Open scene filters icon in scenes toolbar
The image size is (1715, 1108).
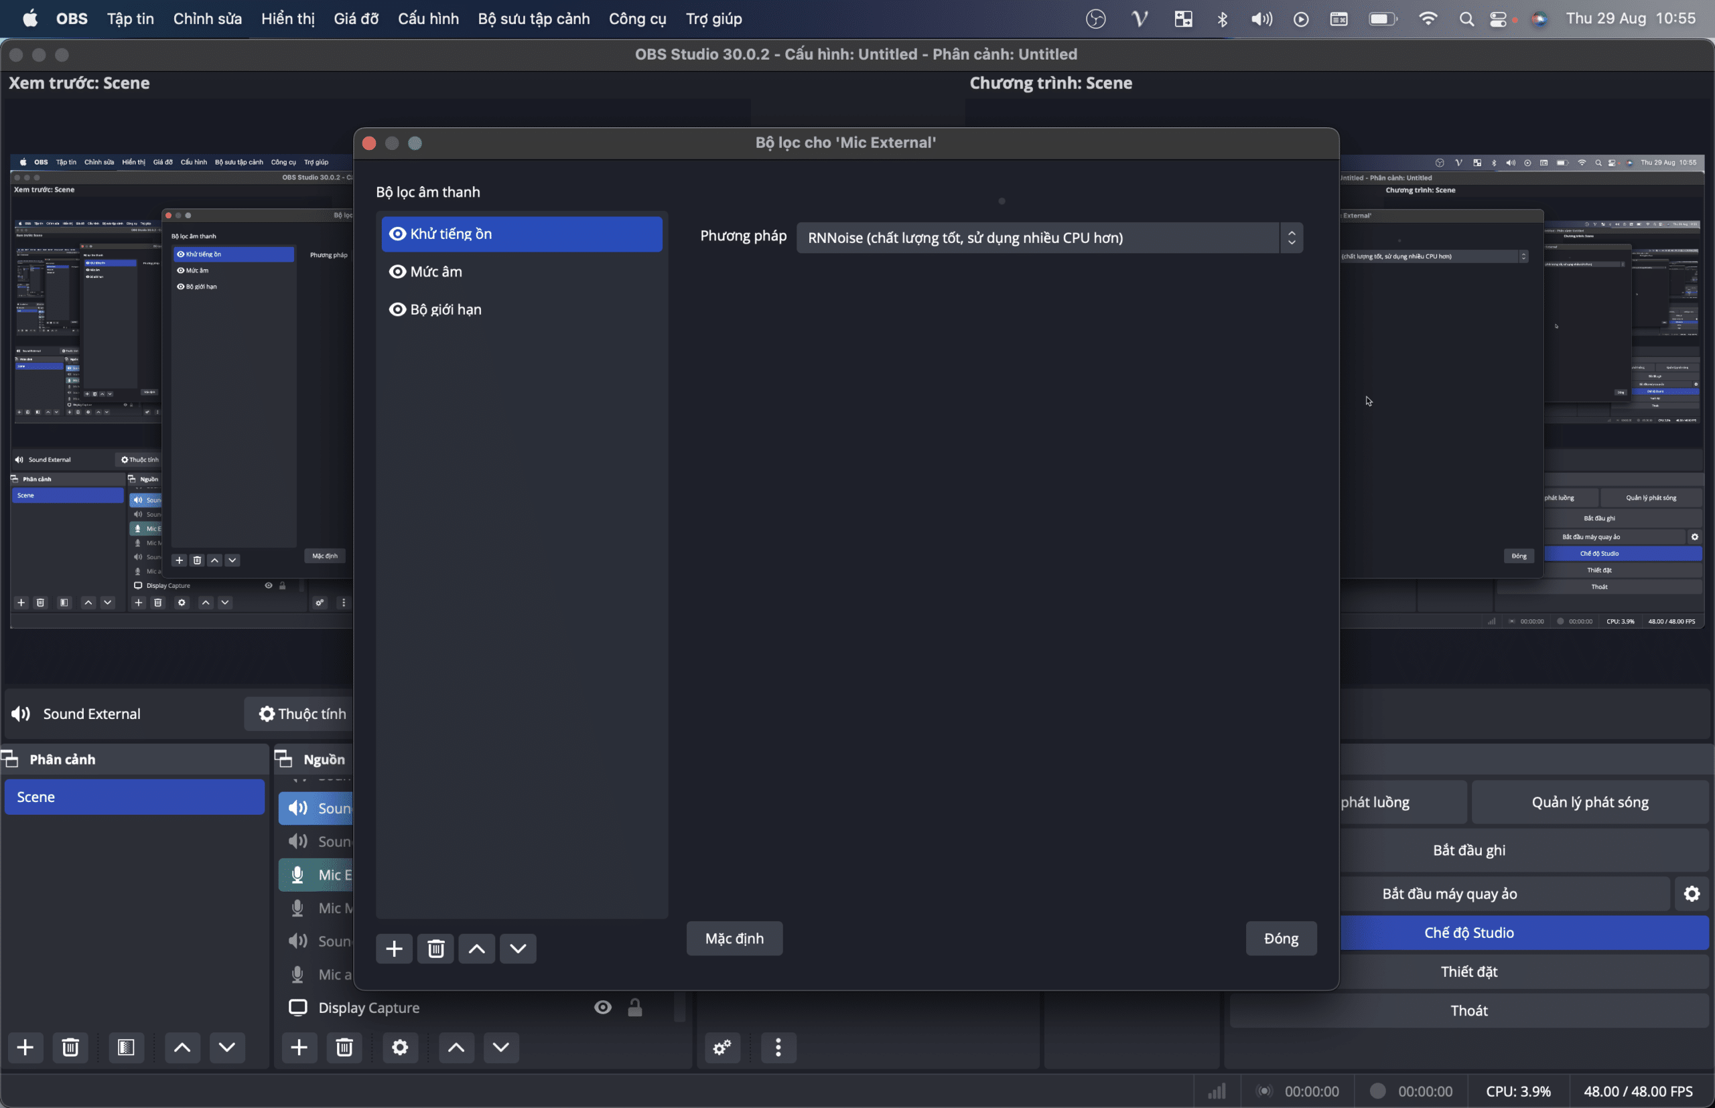click(126, 1047)
